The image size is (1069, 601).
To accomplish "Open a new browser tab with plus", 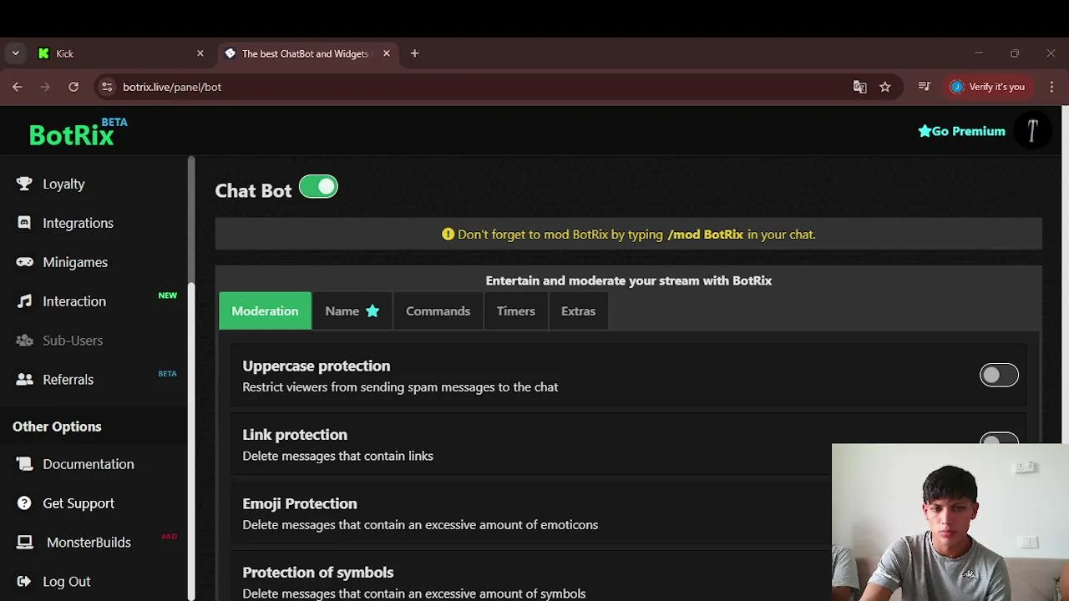I will click(x=414, y=53).
